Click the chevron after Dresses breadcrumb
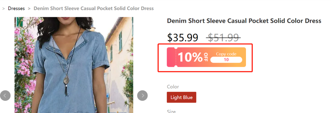331x113 pixels. click(29, 9)
